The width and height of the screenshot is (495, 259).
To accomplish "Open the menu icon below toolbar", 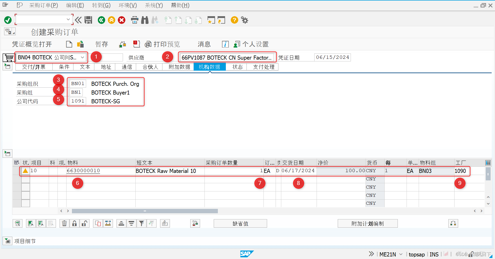I will click(x=10, y=32).
